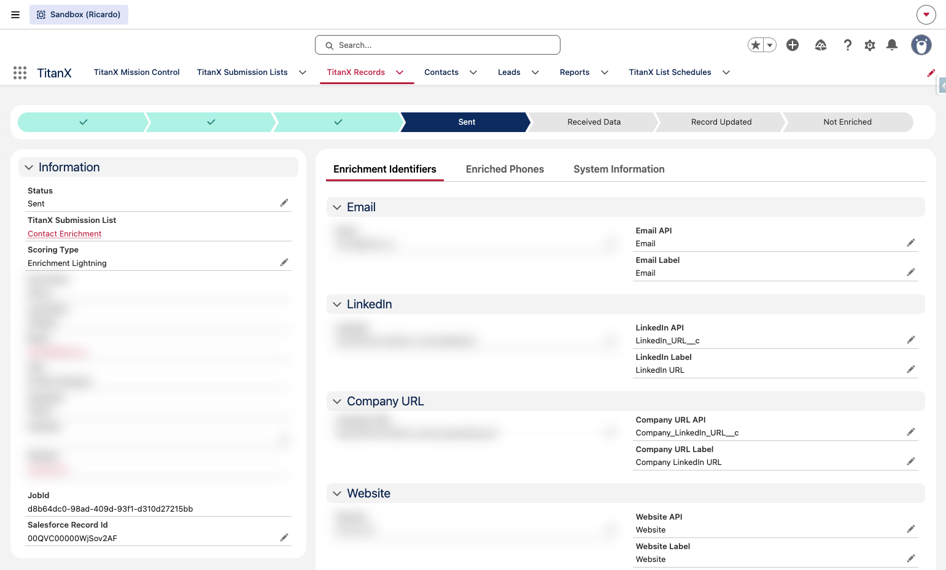
Task: Collapse the Website section
Action: coord(626,493)
